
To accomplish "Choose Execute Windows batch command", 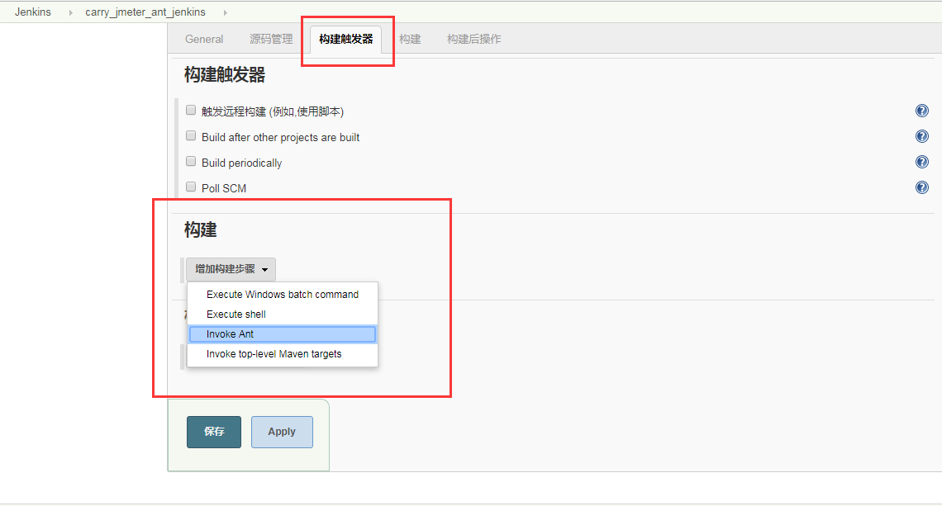I will (283, 294).
